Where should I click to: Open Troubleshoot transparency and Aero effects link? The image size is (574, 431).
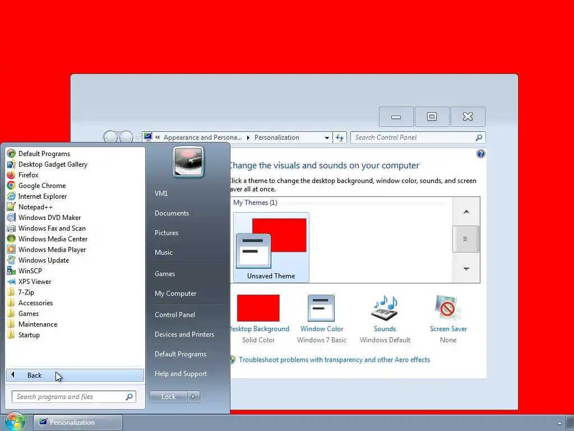pyautogui.click(x=334, y=360)
